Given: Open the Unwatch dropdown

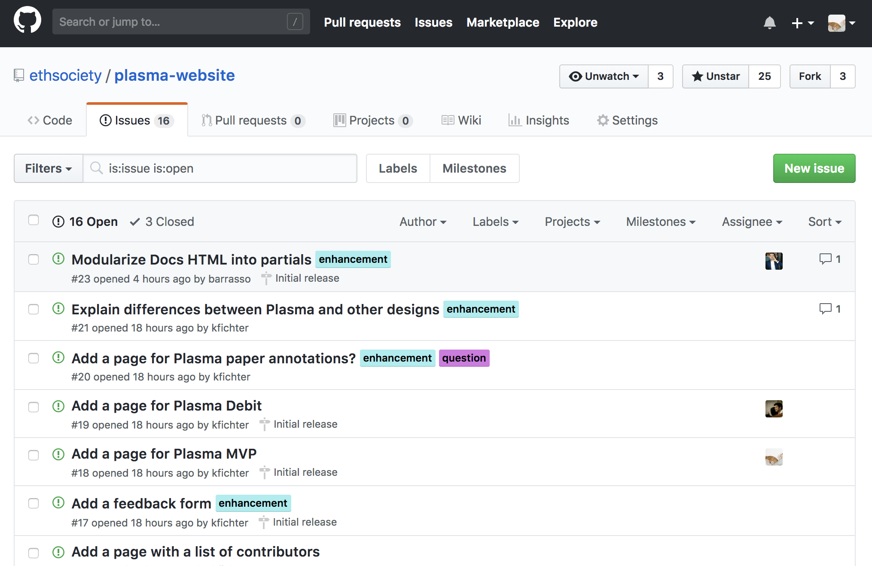Looking at the screenshot, I should (604, 76).
